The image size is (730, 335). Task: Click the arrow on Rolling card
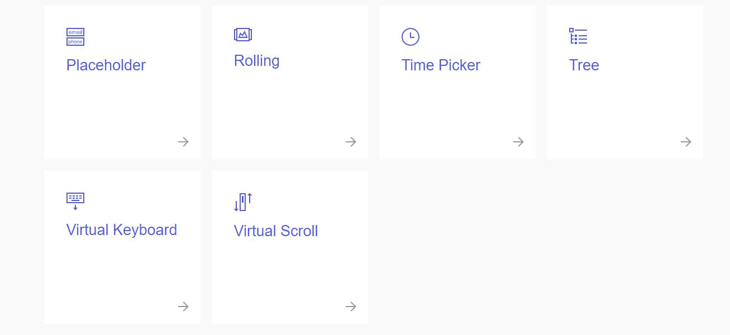tap(351, 142)
